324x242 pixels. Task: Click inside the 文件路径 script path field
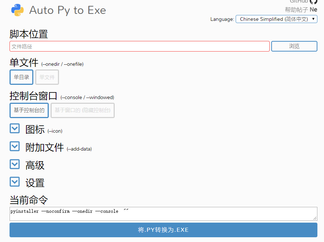pyautogui.click(x=139, y=46)
